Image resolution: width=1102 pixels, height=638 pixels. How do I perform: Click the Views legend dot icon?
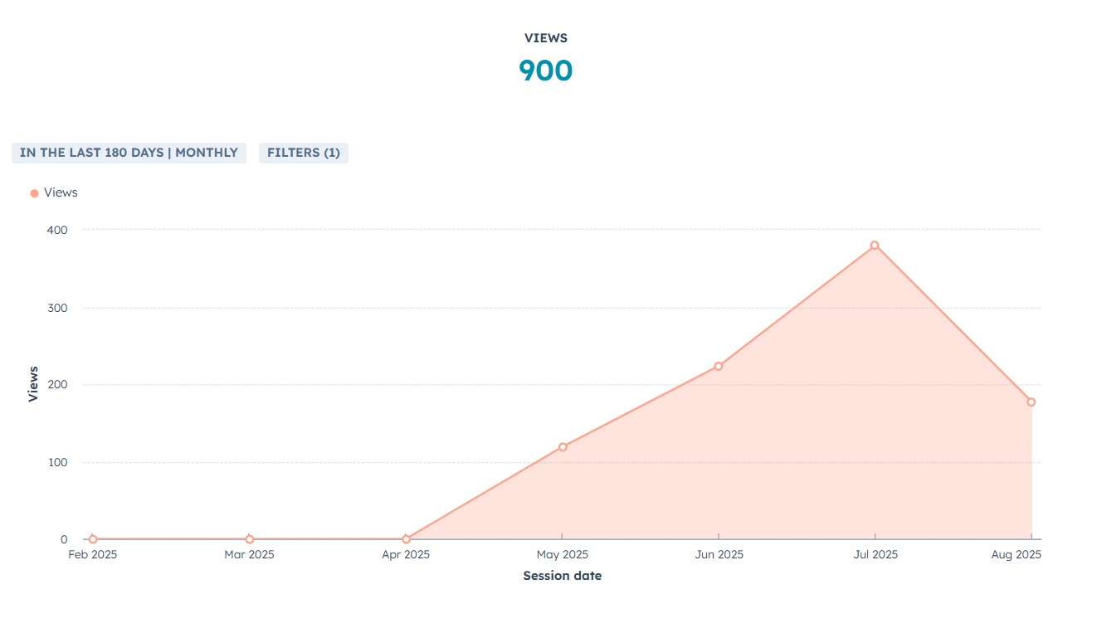coord(34,192)
